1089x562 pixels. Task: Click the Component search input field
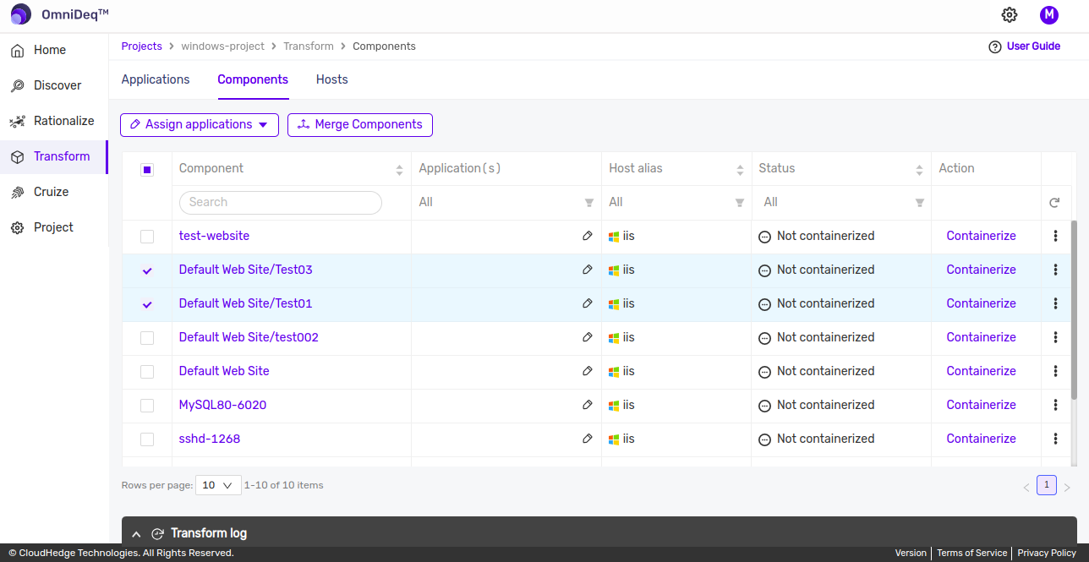[280, 203]
